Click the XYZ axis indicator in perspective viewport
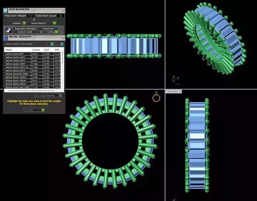Viewport: 257px width, 201px height. 176,81
